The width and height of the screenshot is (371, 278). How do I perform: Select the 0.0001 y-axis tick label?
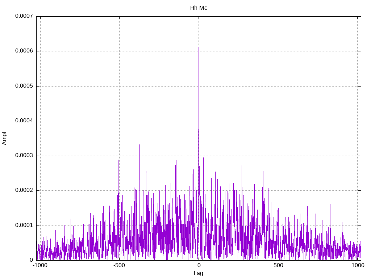[x=24, y=225]
